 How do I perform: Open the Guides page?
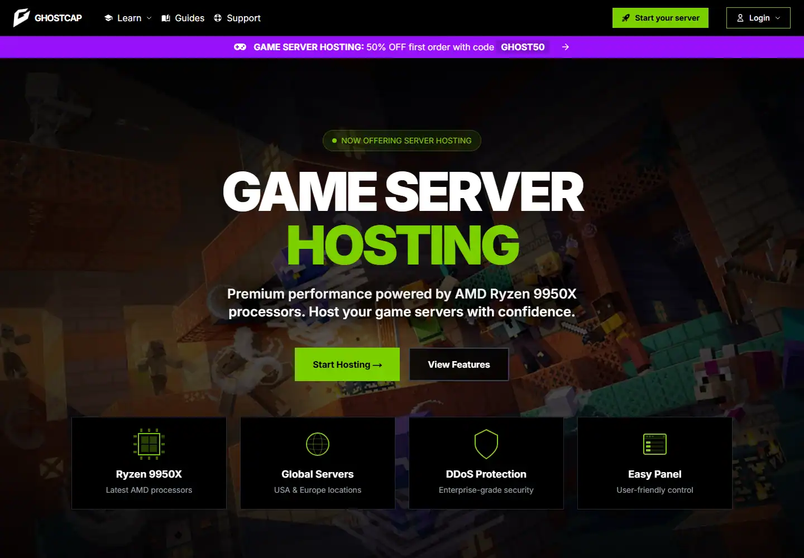(x=183, y=18)
